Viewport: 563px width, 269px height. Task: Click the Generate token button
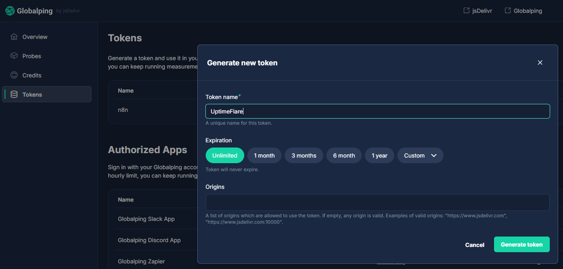[x=522, y=244]
